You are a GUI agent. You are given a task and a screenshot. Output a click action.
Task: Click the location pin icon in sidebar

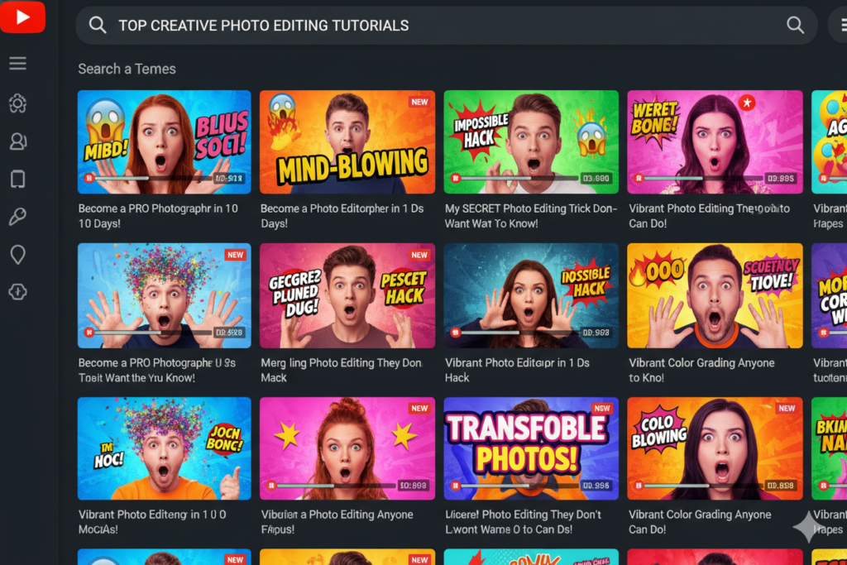tap(17, 254)
